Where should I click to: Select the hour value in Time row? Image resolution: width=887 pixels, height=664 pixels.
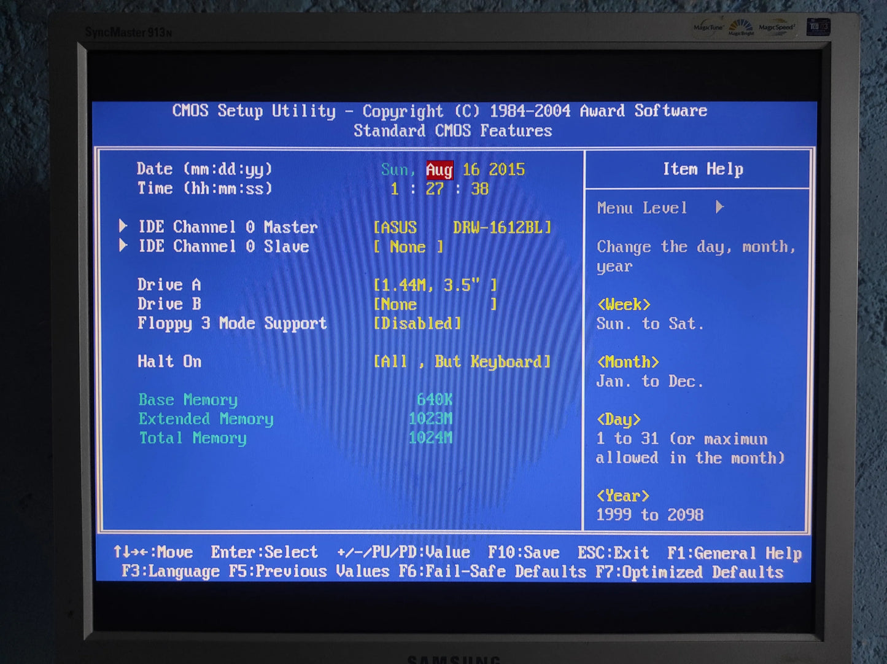[394, 189]
